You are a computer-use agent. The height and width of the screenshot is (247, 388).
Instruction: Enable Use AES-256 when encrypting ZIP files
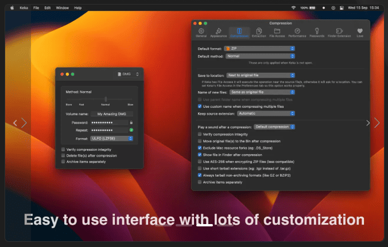coord(199,162)
